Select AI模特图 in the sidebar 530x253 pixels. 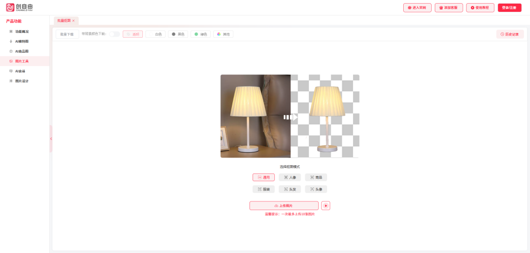[22, 41]
